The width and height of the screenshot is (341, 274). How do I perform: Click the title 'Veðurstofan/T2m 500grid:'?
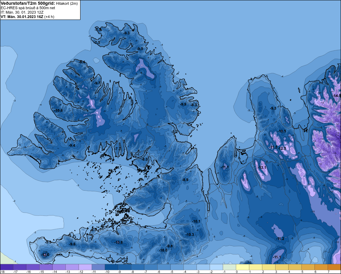[x=27, y=3]
